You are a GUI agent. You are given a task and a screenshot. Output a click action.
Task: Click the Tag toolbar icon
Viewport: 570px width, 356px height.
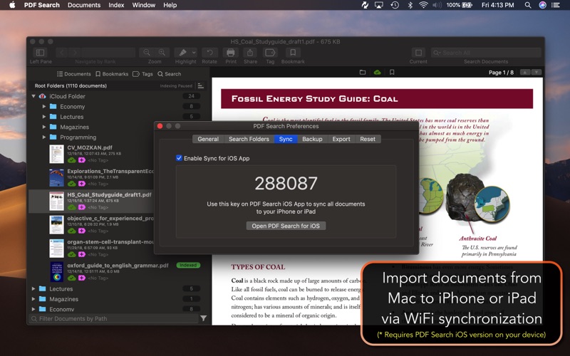click(x=270, y=53)
